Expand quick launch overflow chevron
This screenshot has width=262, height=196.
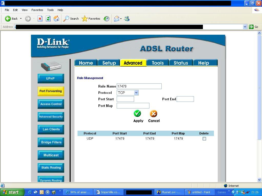60,191
